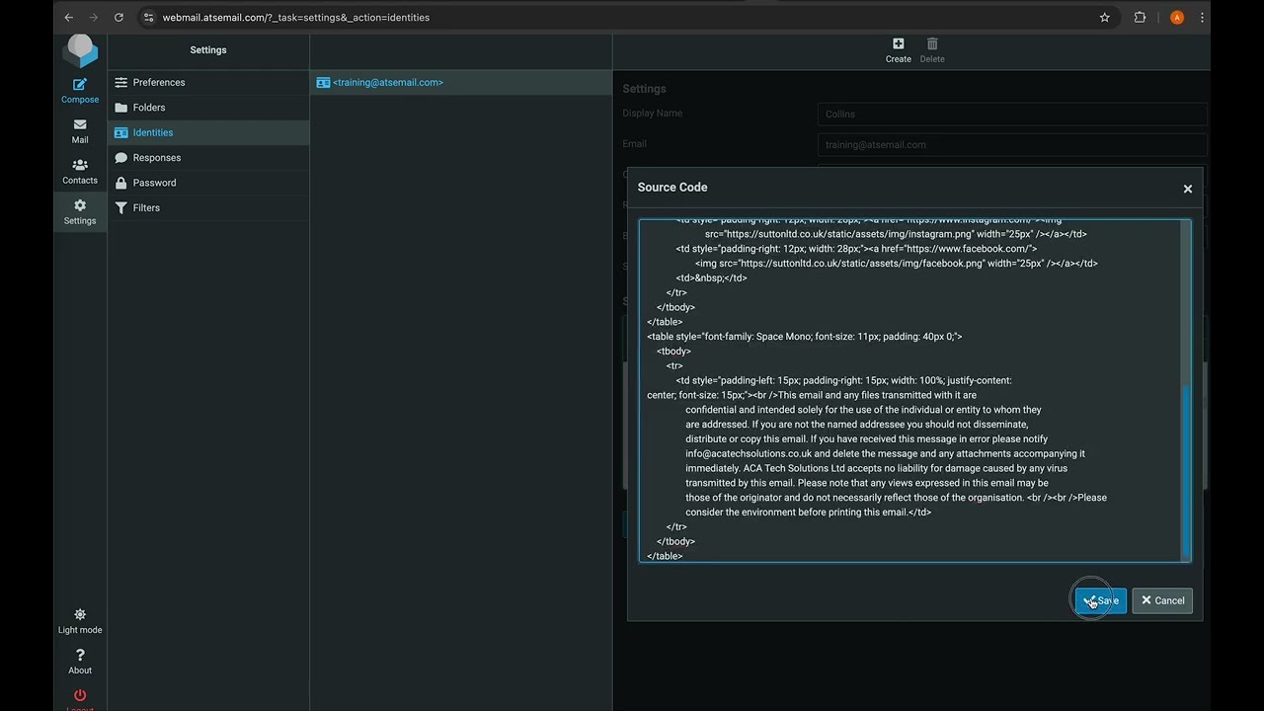Click the site info icon in address bar
This screenshot has height=711, width=1264.
coord(149,17)
